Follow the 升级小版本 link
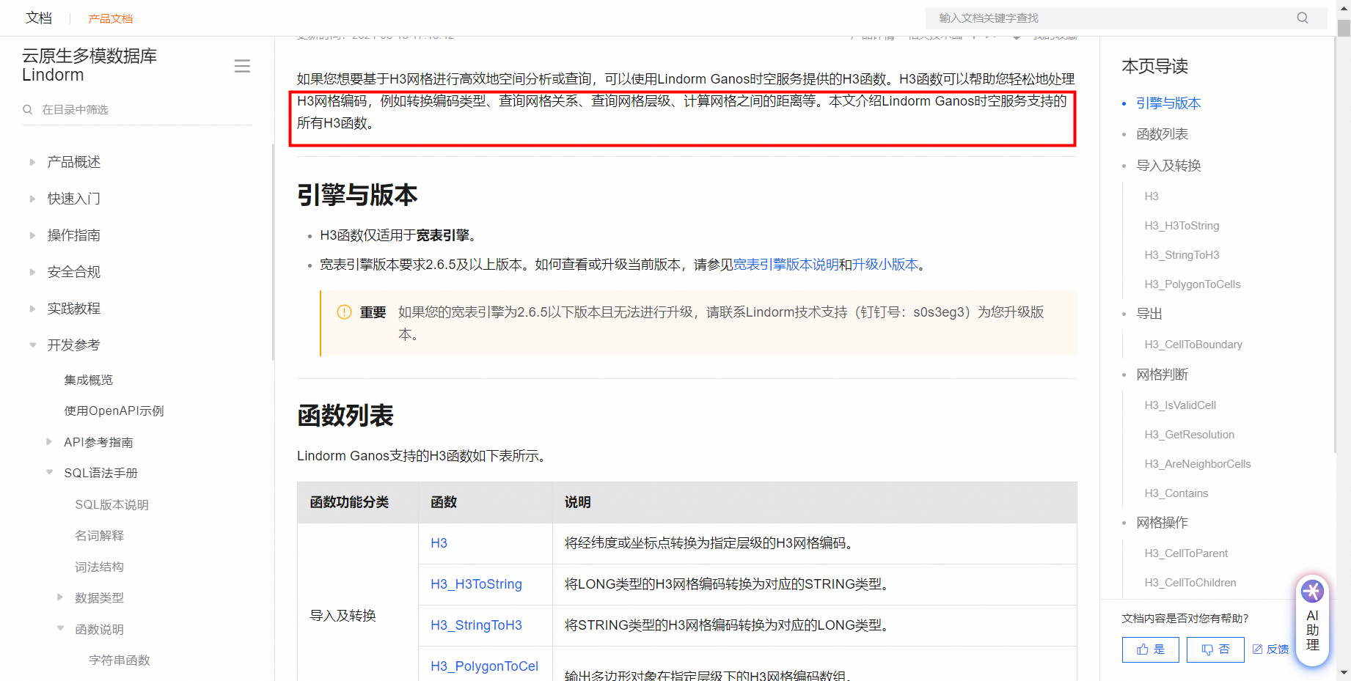The height and width of the screenshot is (681, 1351). click(x=885, y=265)
